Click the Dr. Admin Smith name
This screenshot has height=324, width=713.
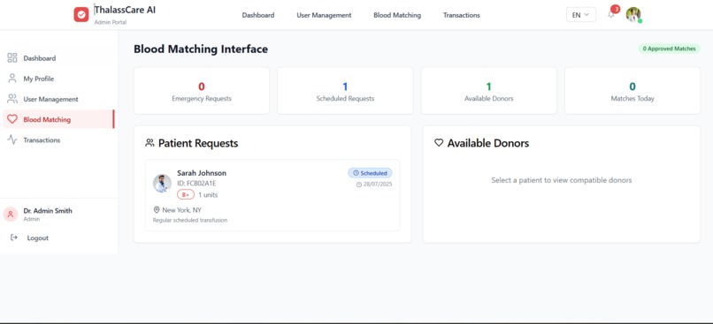(x=48, y=210)
